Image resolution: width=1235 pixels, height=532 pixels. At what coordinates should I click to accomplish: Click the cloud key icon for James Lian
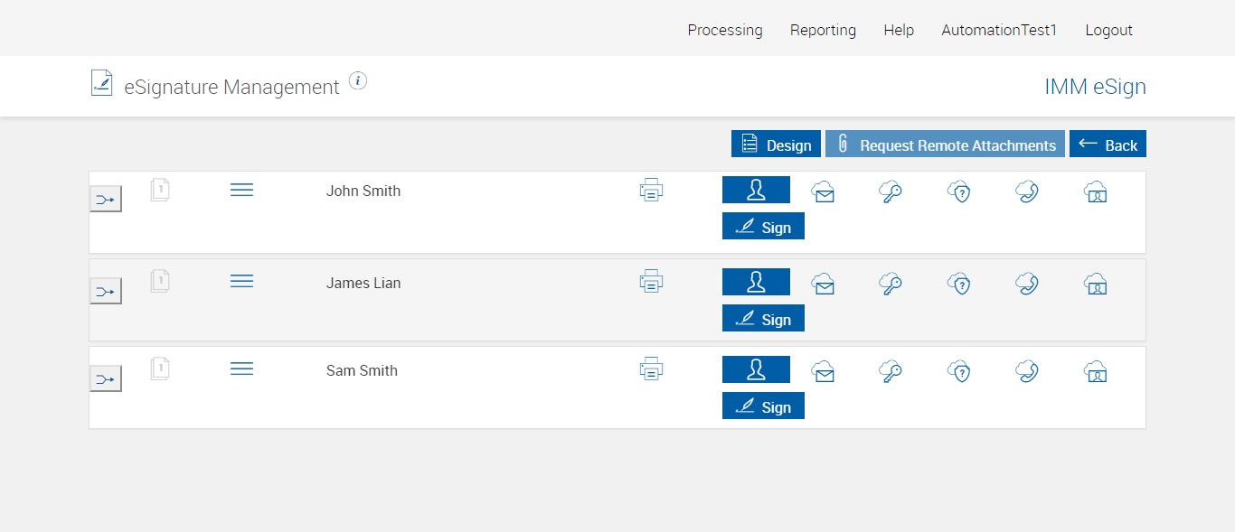point(891,284)
